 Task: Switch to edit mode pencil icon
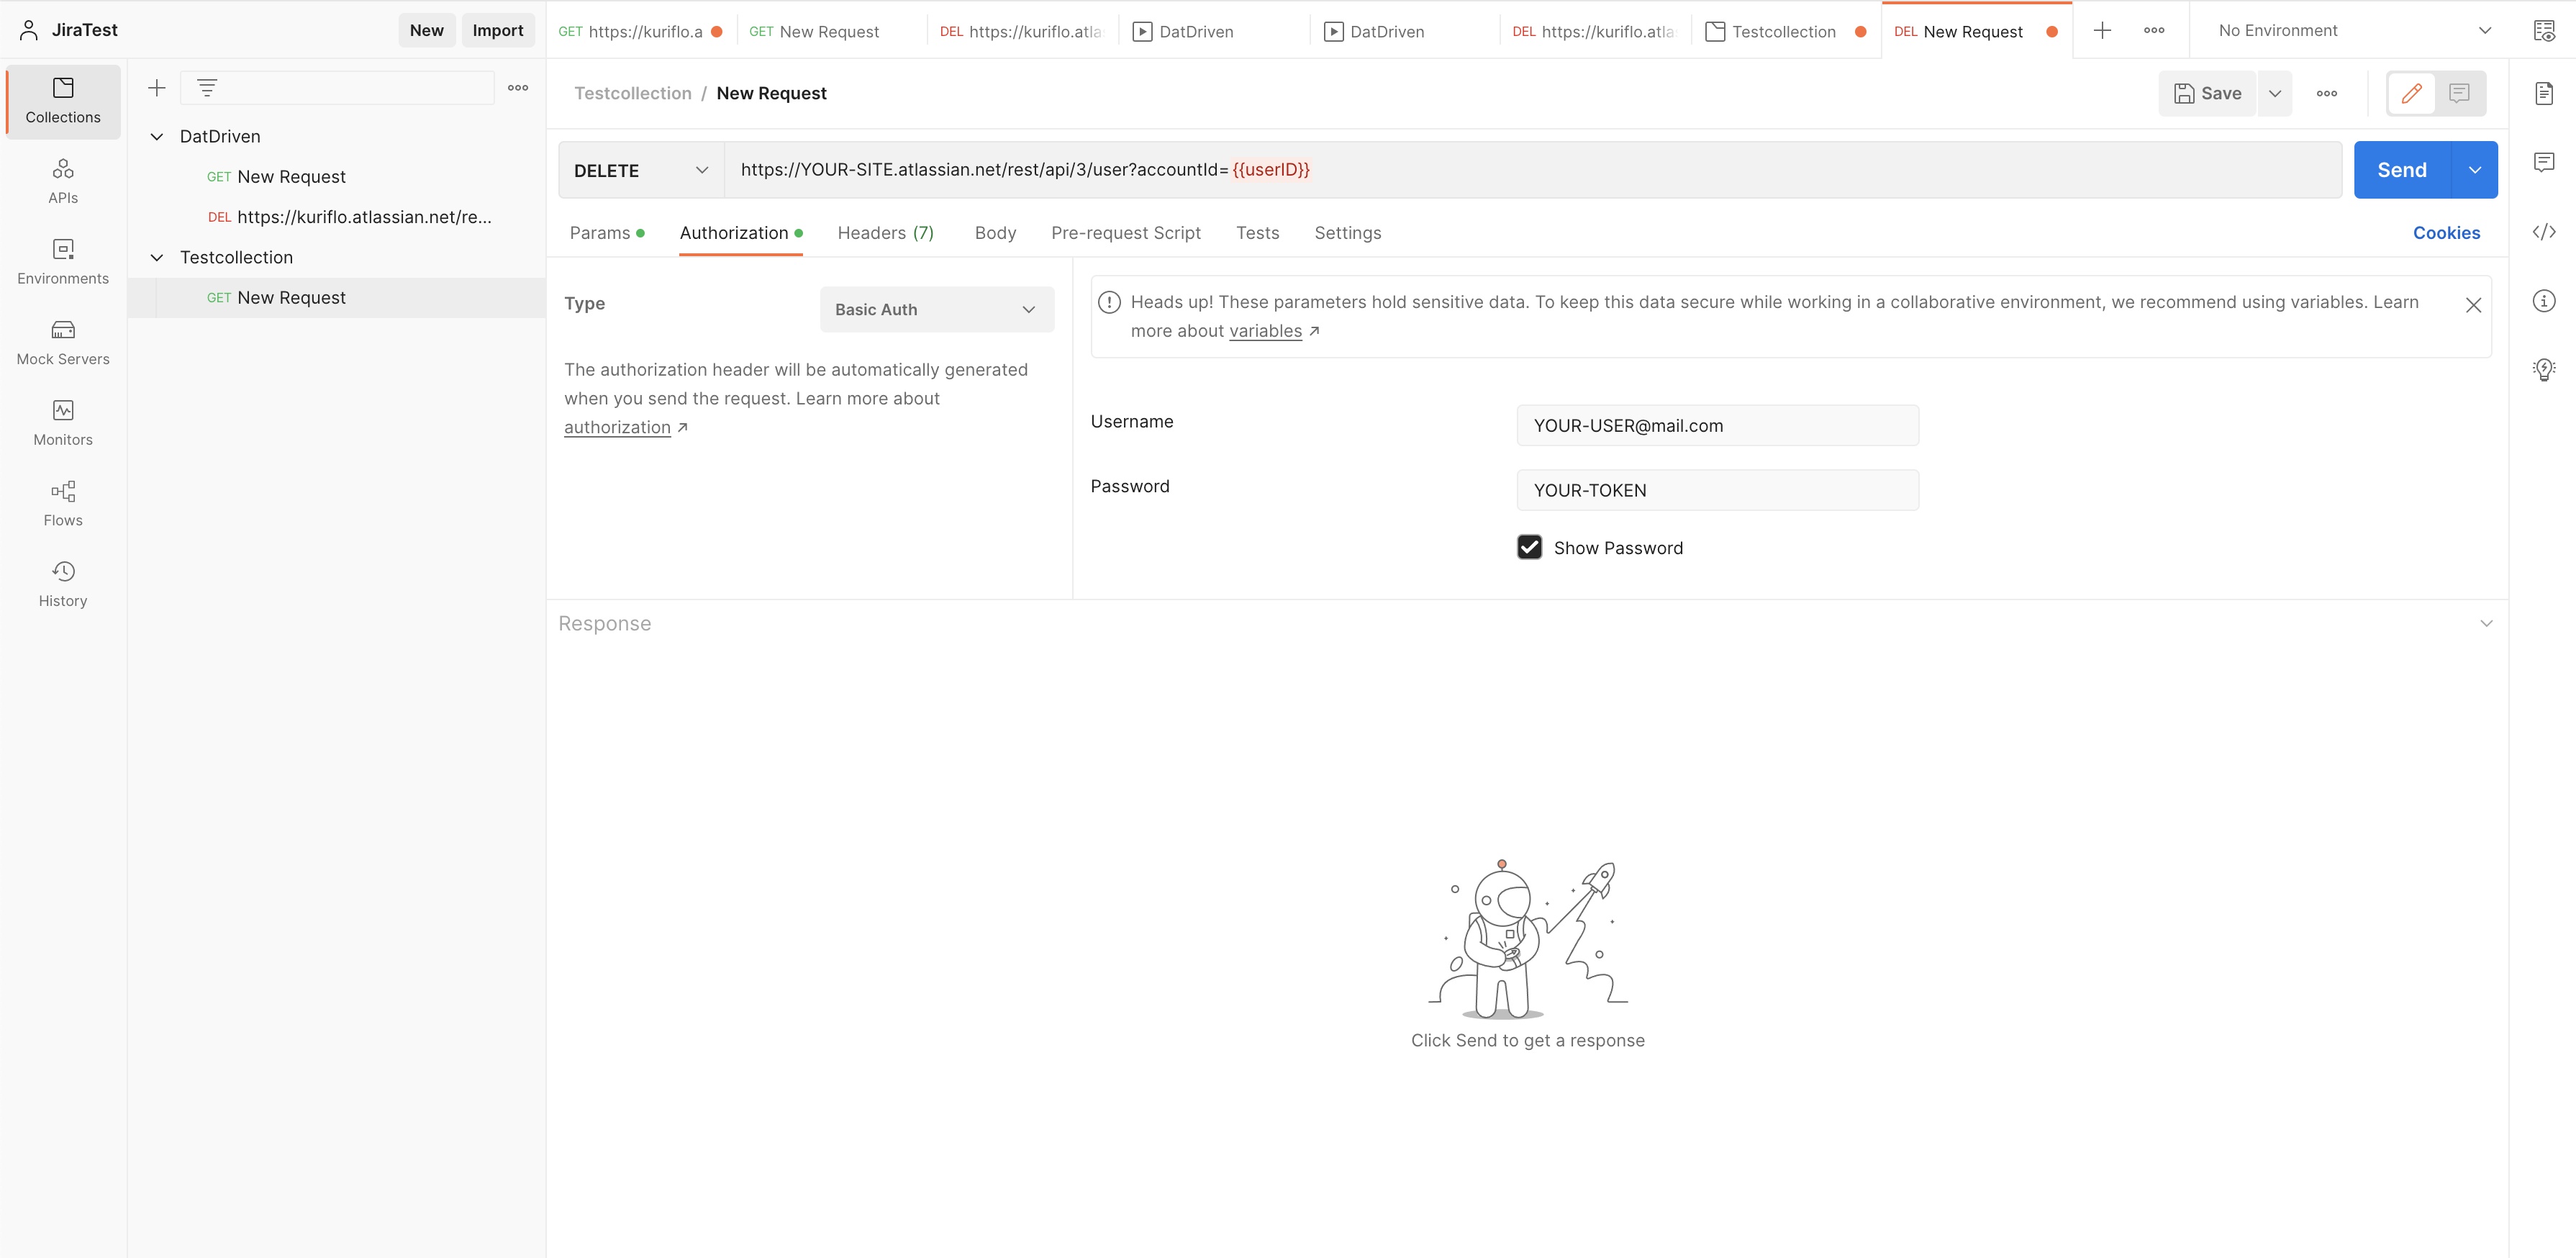point(2411,93)
